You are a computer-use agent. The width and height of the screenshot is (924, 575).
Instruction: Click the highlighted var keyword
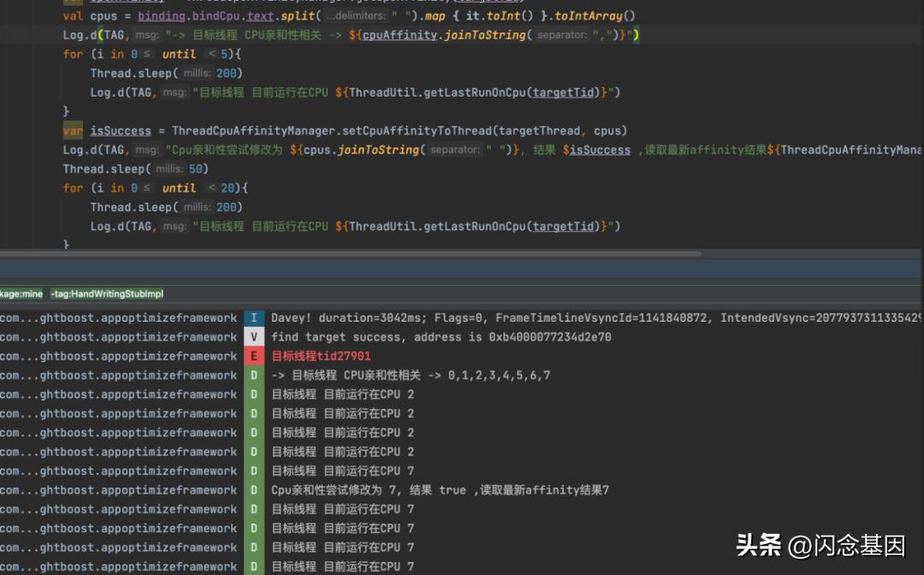pos(73,131)
